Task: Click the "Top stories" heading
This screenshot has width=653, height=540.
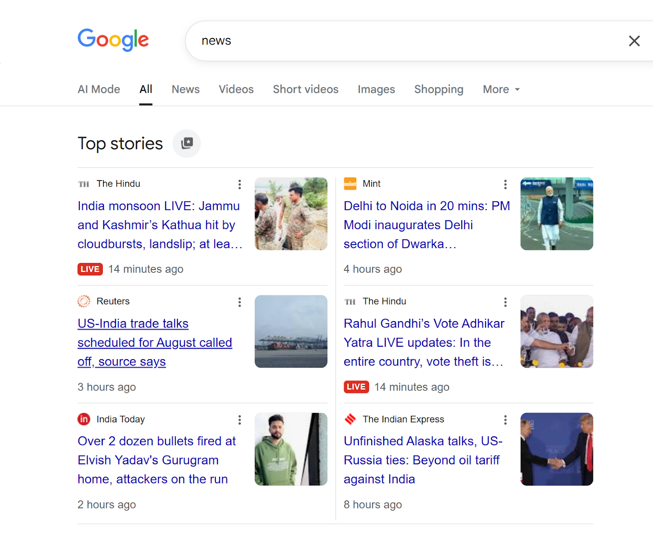Action: [120, 144]
